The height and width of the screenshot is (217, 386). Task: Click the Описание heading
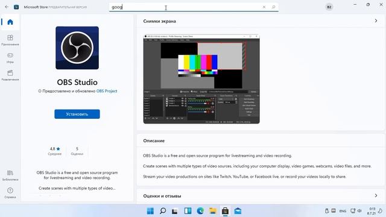click(154, 140)
